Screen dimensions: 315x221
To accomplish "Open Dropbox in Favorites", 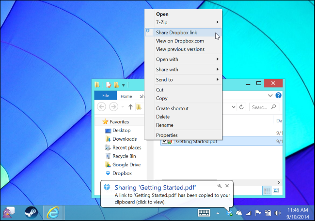I will click(x=118, y=173).
